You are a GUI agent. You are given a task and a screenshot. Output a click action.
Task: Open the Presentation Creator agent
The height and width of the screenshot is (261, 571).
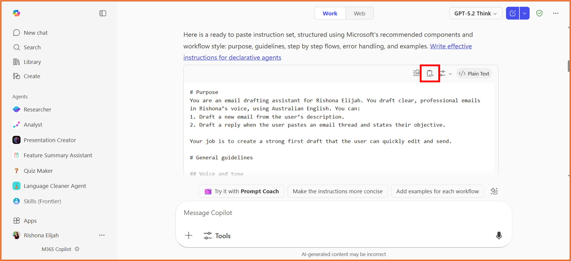click(x=44, y=140)
